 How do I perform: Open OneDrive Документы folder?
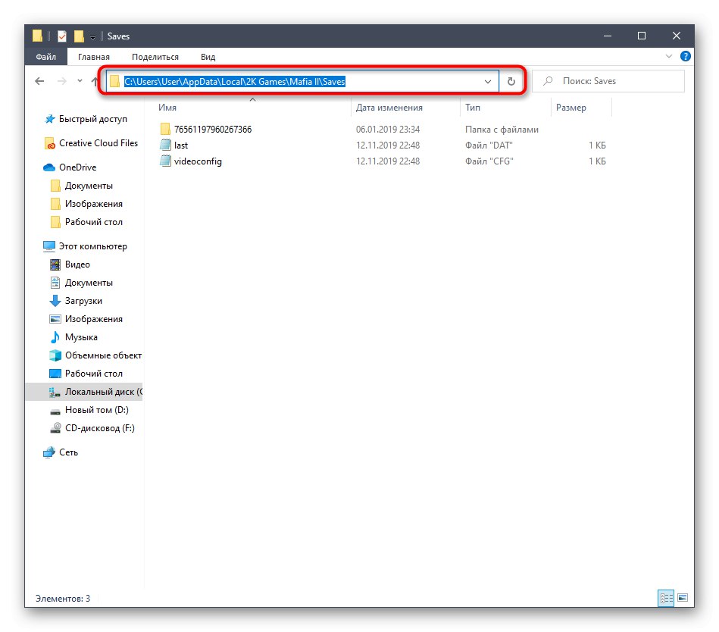tap(89, 186)
